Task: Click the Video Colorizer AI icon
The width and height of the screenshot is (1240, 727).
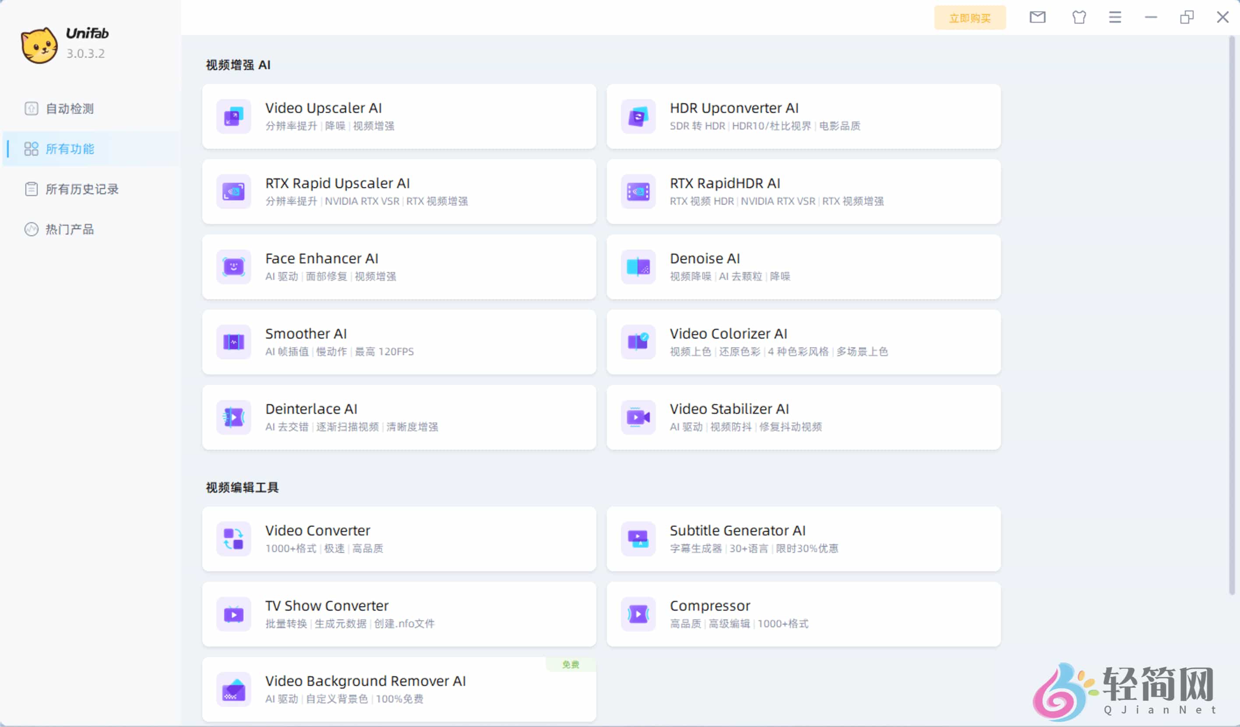Action: (x=638, y=342)
